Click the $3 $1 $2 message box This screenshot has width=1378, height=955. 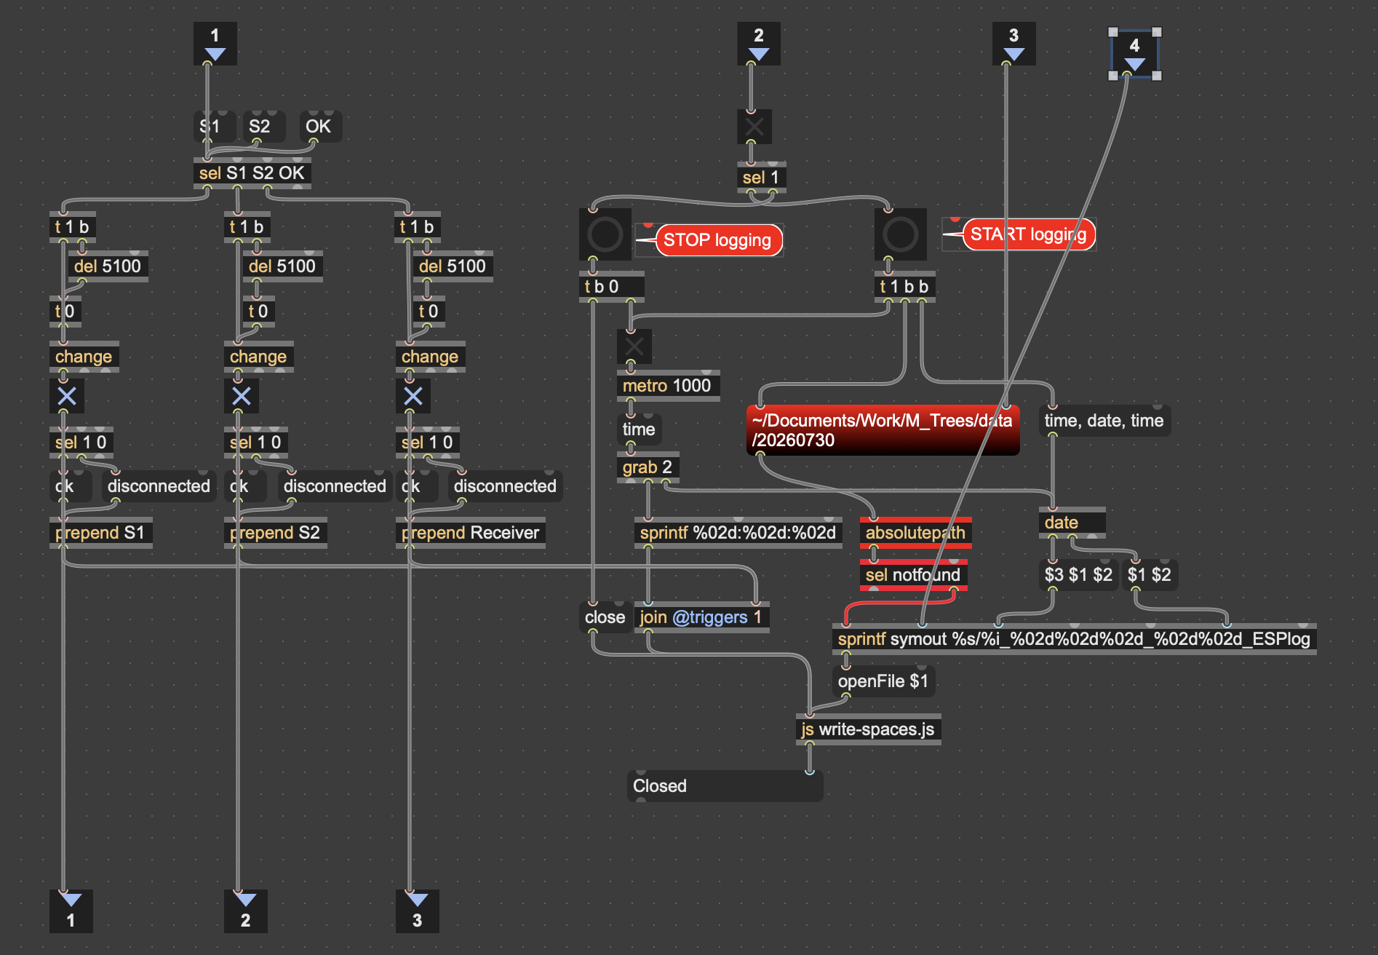1078,575
